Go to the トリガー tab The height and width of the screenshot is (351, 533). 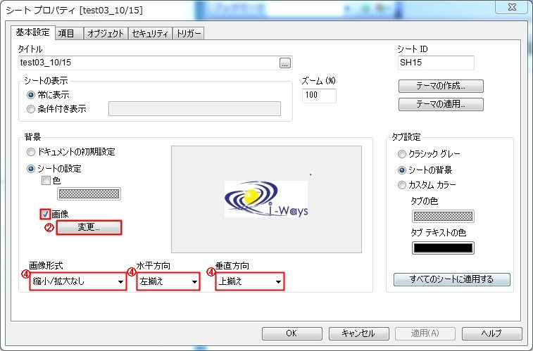click(188, 33)
